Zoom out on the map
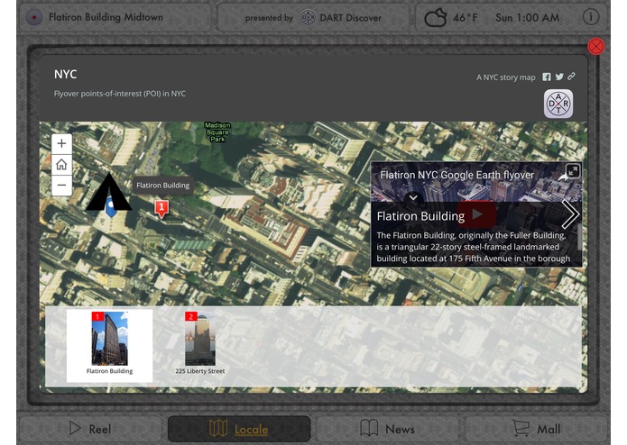Screen dimensions: 627x445 point(61,186)
